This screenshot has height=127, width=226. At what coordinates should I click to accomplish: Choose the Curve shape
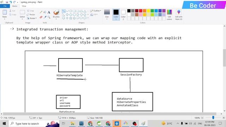67,11
